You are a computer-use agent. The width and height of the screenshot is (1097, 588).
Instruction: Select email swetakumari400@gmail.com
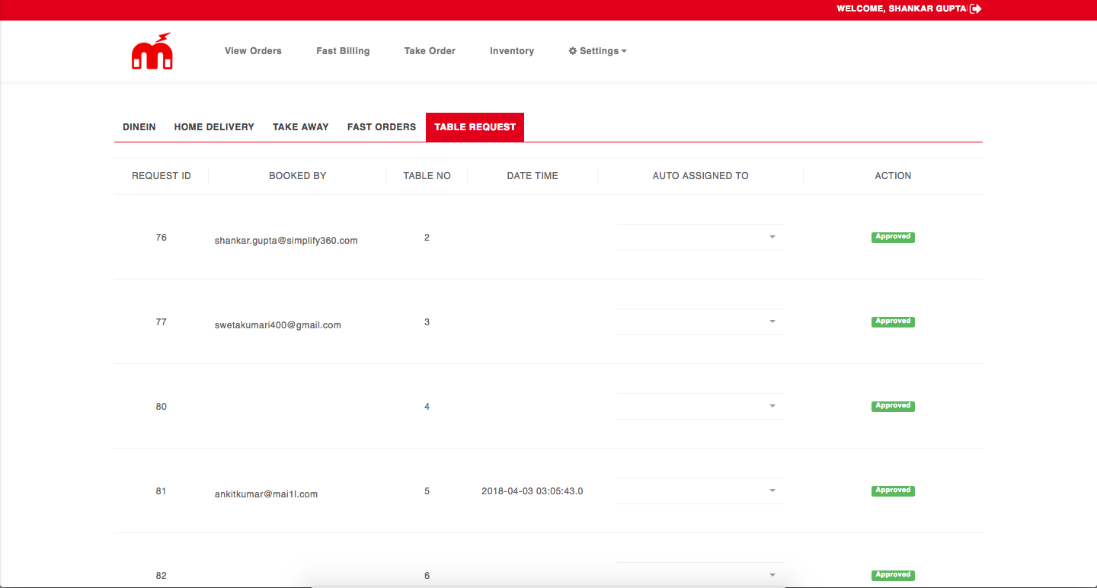278,325
